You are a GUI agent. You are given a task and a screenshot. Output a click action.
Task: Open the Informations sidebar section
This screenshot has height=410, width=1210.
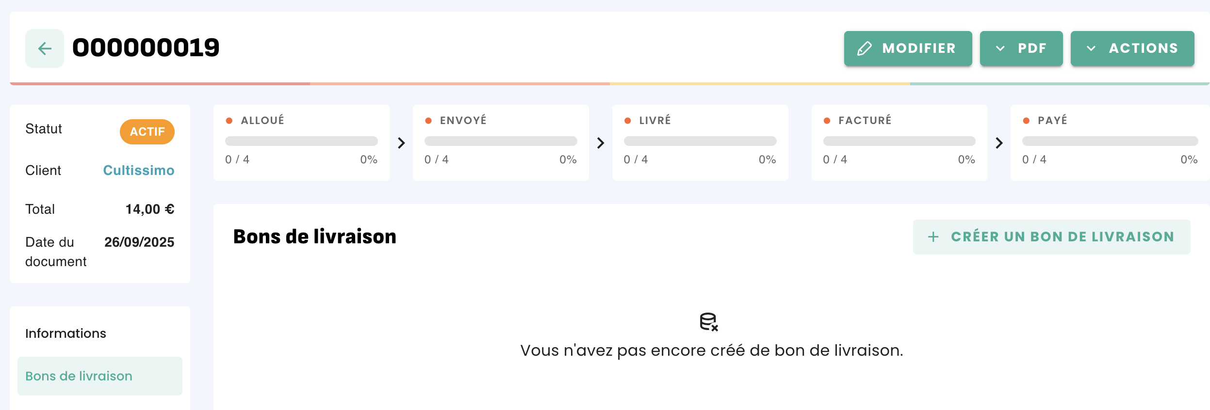pyautogui.click(x=65, y=333)
